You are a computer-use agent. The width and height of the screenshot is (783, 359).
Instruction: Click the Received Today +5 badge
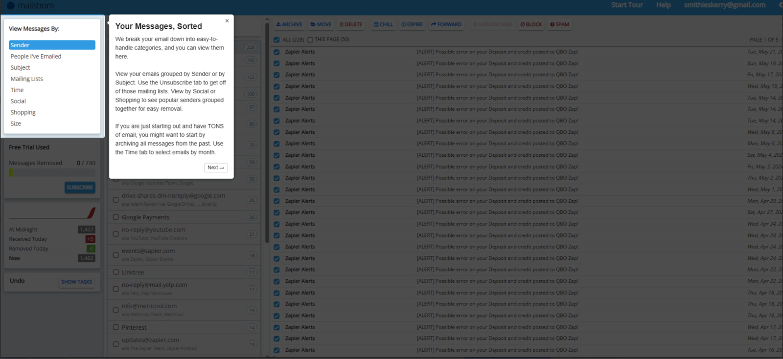click(x=91, y=239)
